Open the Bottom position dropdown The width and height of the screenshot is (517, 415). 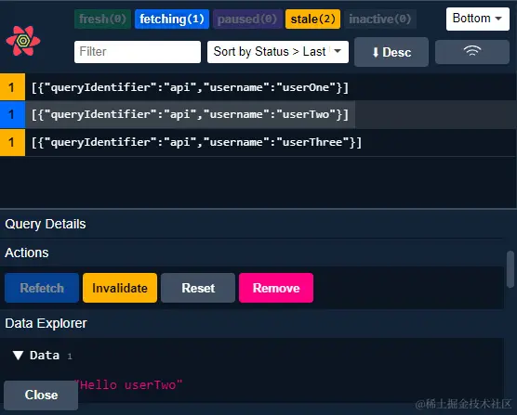tap(477, 19)
